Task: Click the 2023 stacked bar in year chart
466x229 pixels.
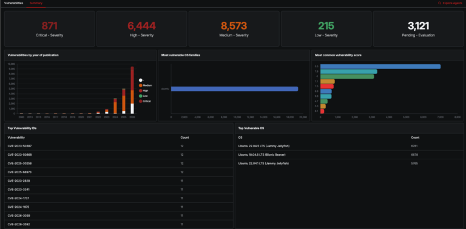Action: point(107,111)
